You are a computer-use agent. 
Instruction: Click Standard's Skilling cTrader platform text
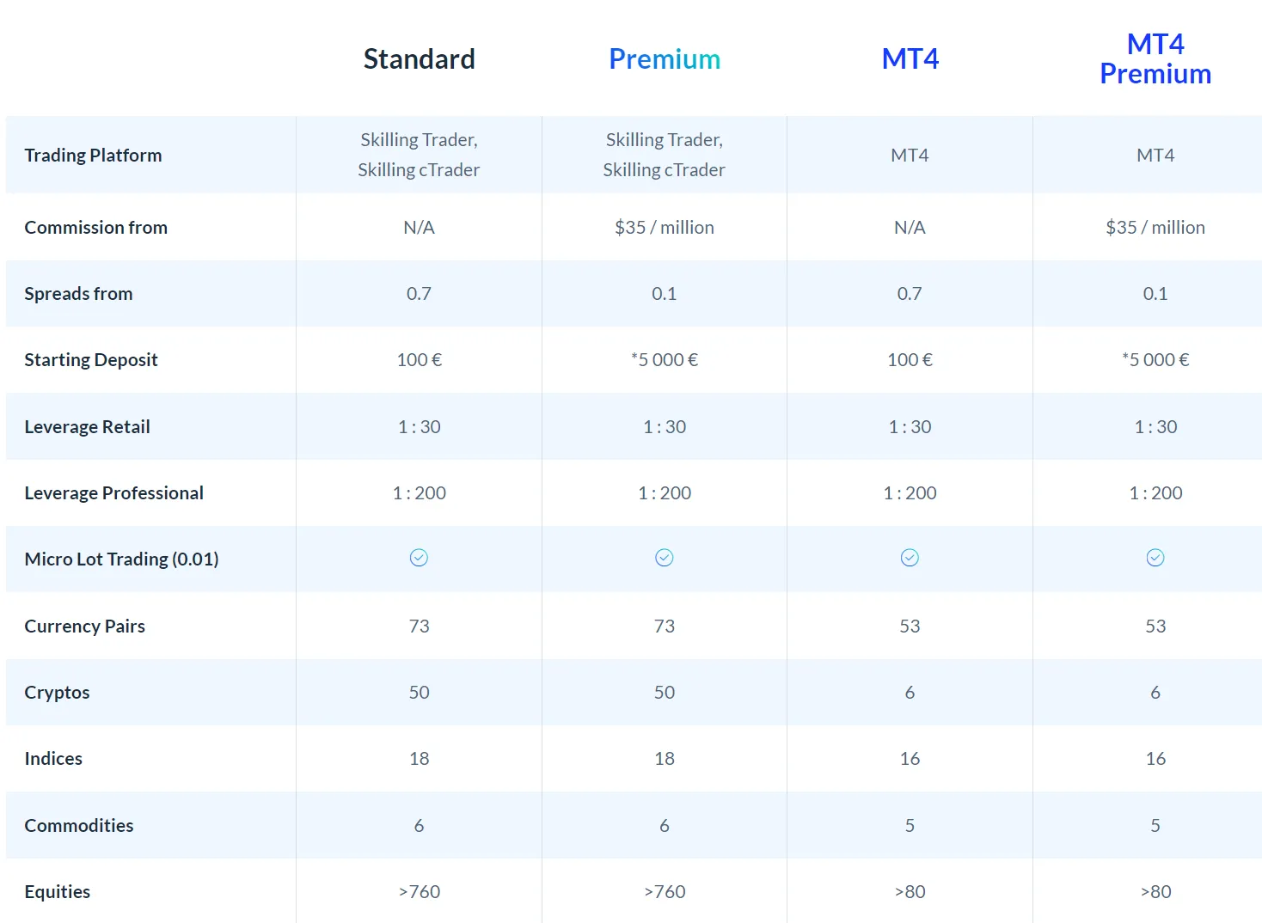[x=419, y=170]
